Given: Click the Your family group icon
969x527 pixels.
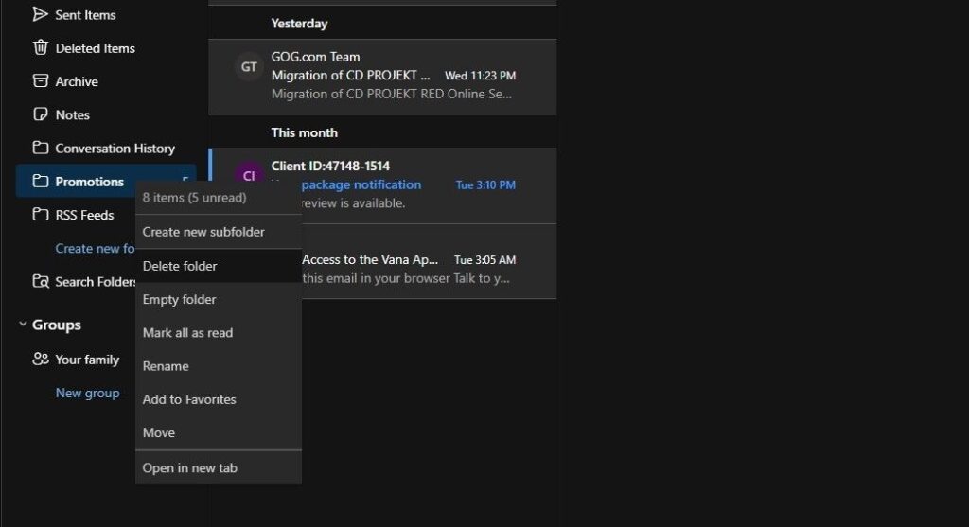Looking at the screenshot, I should (40, 359).
